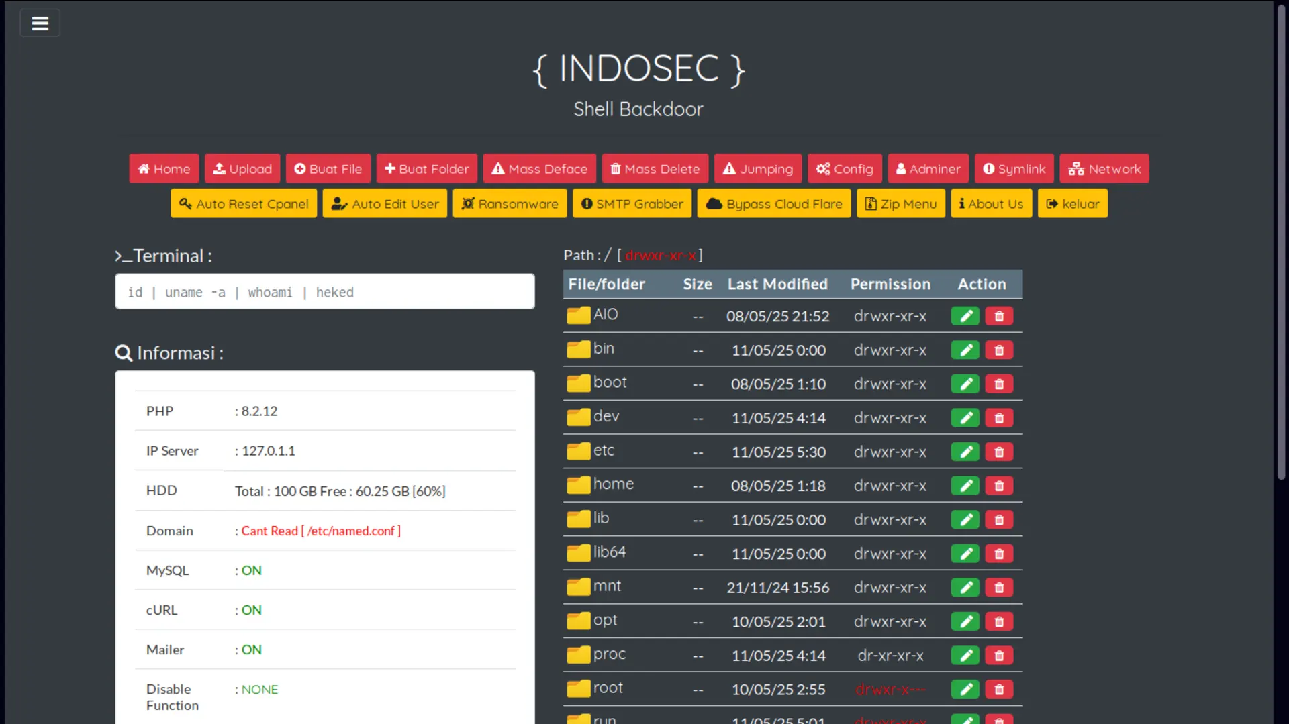This screenshot has height=724, width=1289.
Task: Click the drwxr-xr-x permission link in the path
Action: click(662, 256)
